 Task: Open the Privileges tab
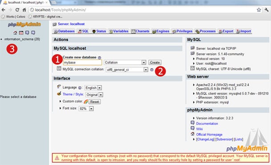pyautogui.click(x=182, y=31)
